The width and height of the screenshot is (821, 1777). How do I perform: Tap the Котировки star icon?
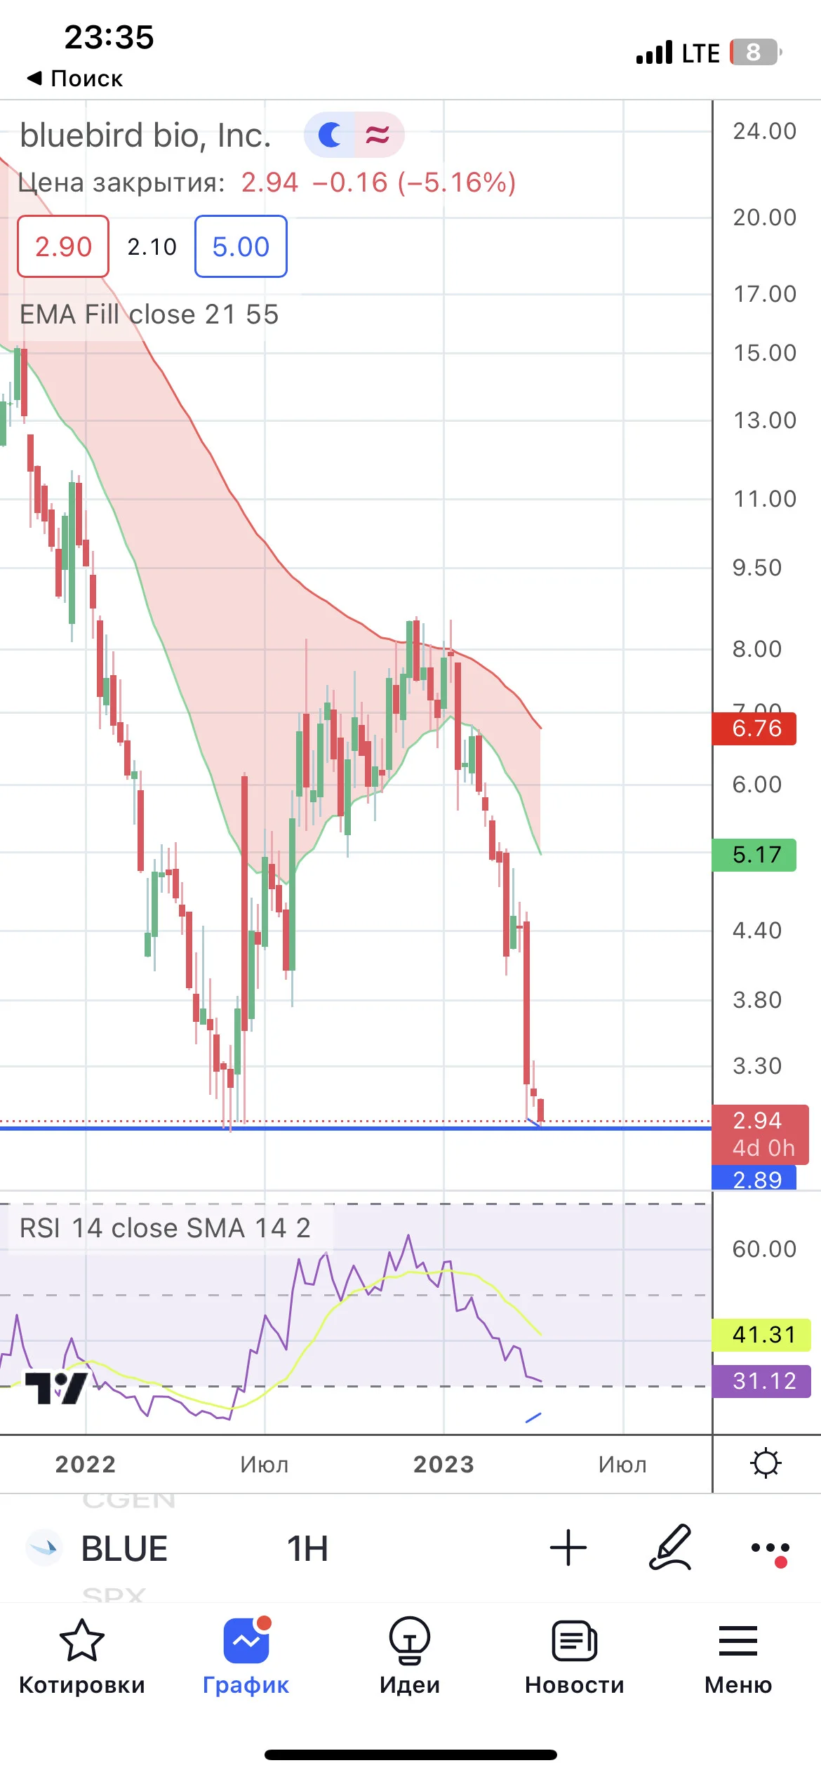pyautogui.click(x=82, y=1641)
